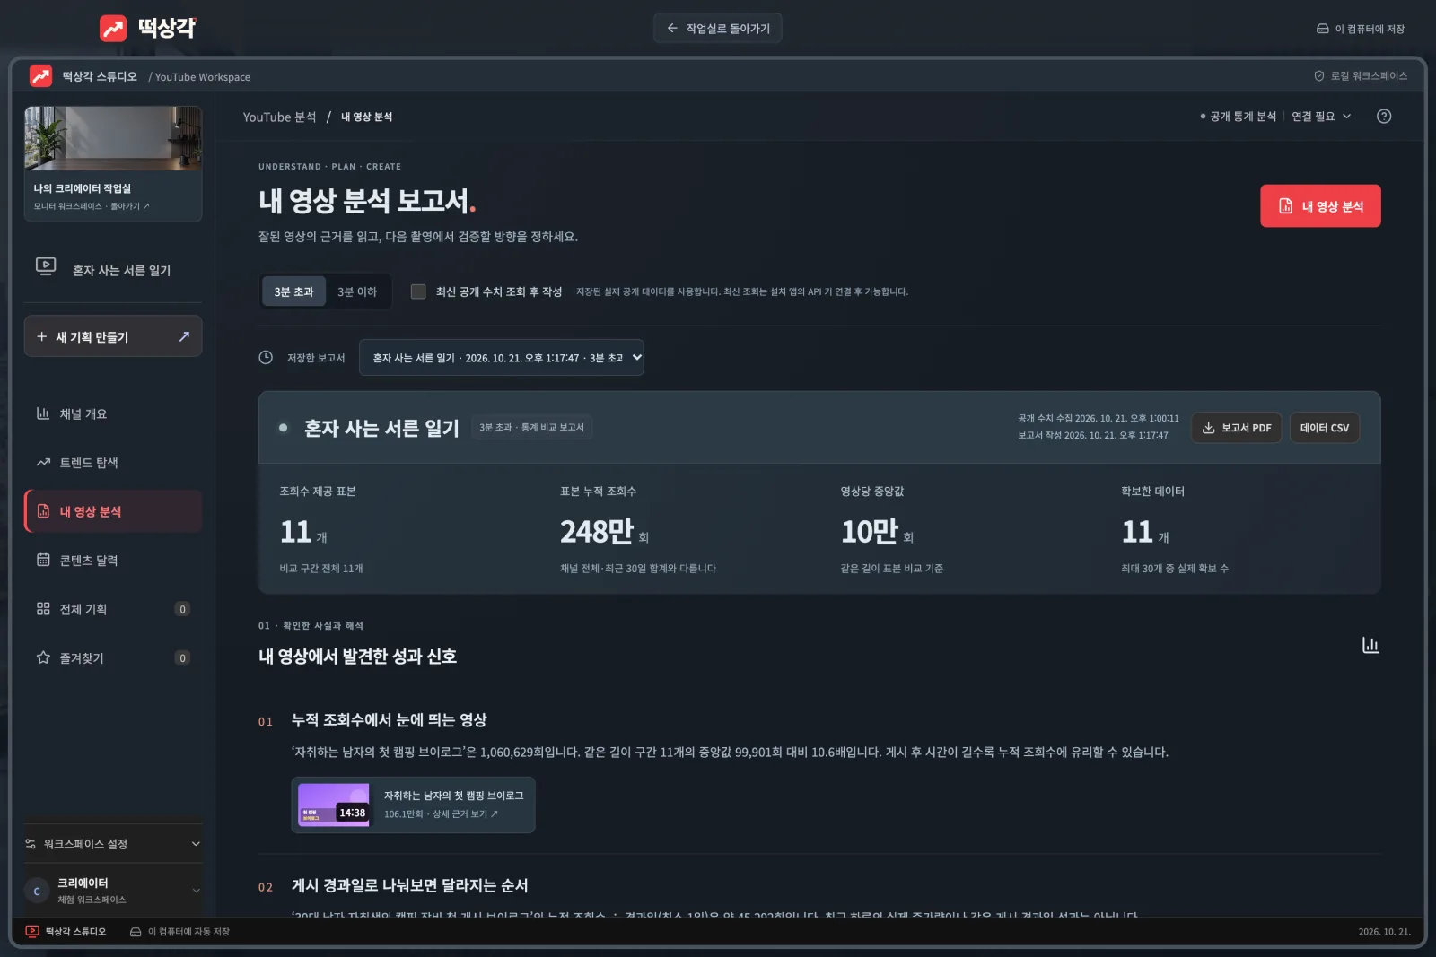This screenshot has width=1436, height=957.
Task: Click the status bar 떡상각 스튜디오 icon
Action: pyautogui.click(x=32, y=931)
